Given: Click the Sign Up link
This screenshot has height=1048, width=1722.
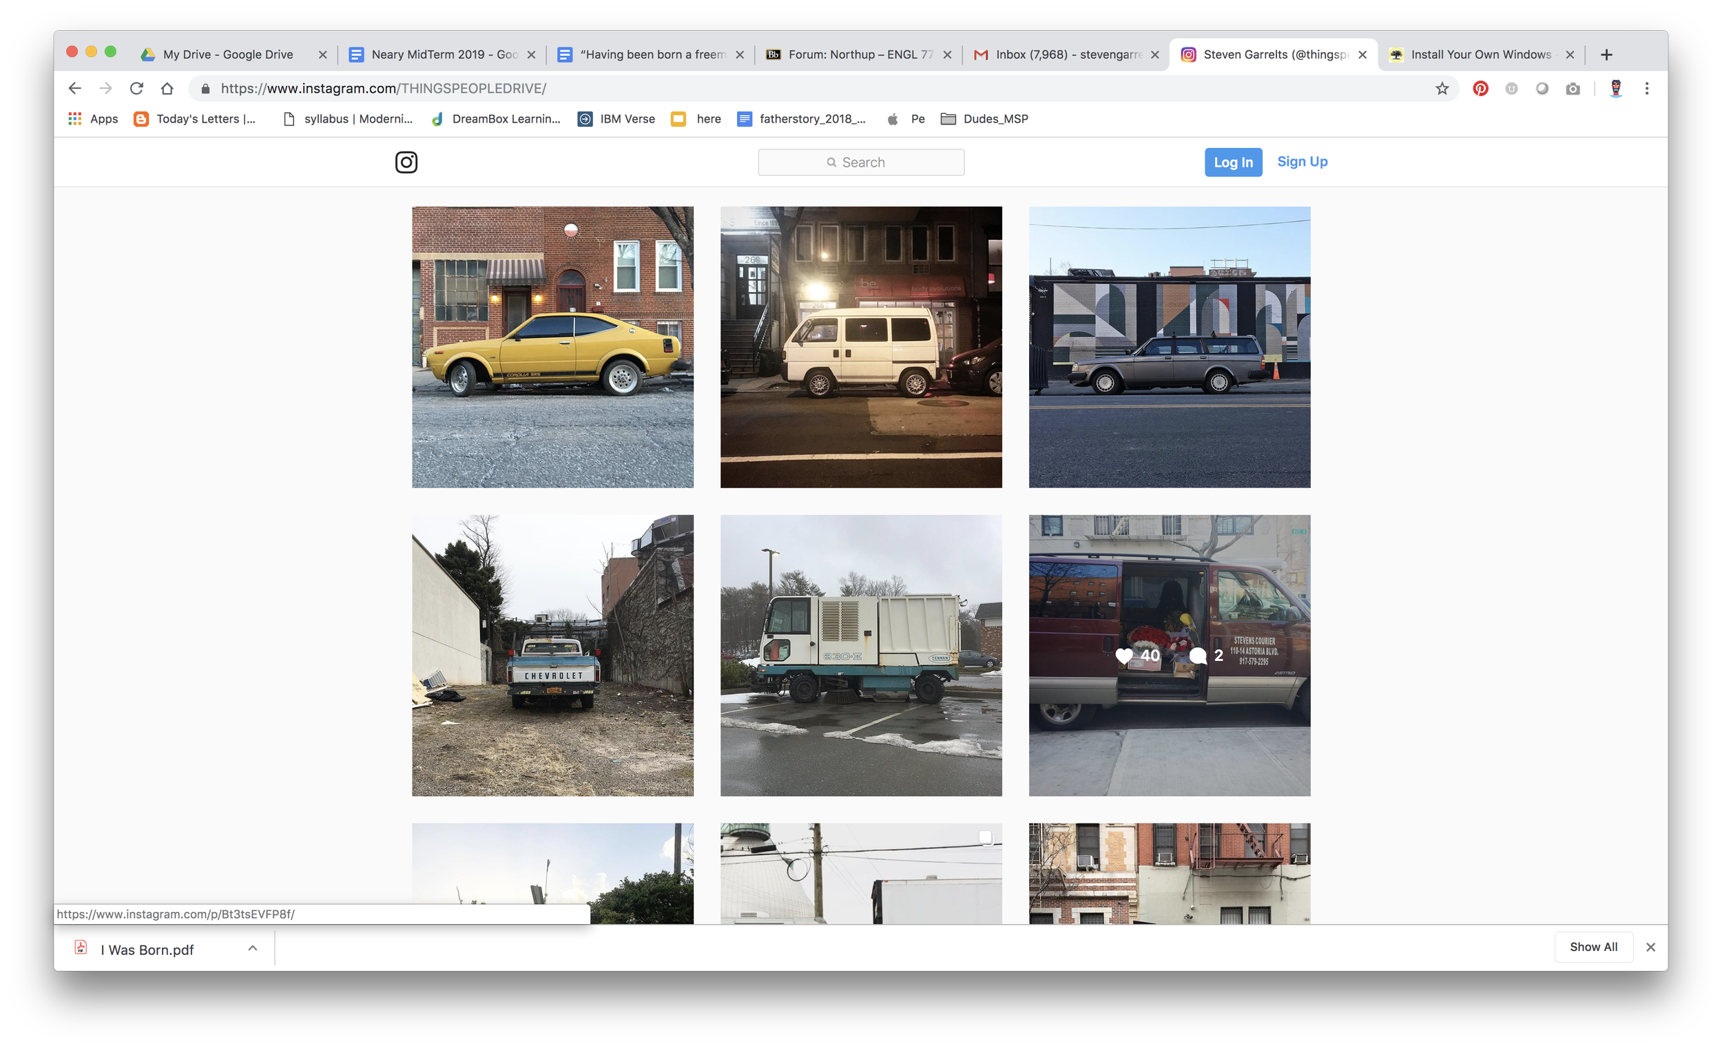Looking at the screenshot, I should (x=1302, y=161).
